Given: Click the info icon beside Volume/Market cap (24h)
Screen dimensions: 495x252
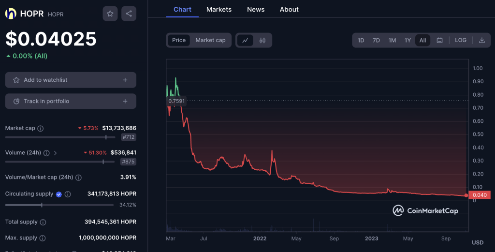Looking at the screenshot, I should pos(79,178).
